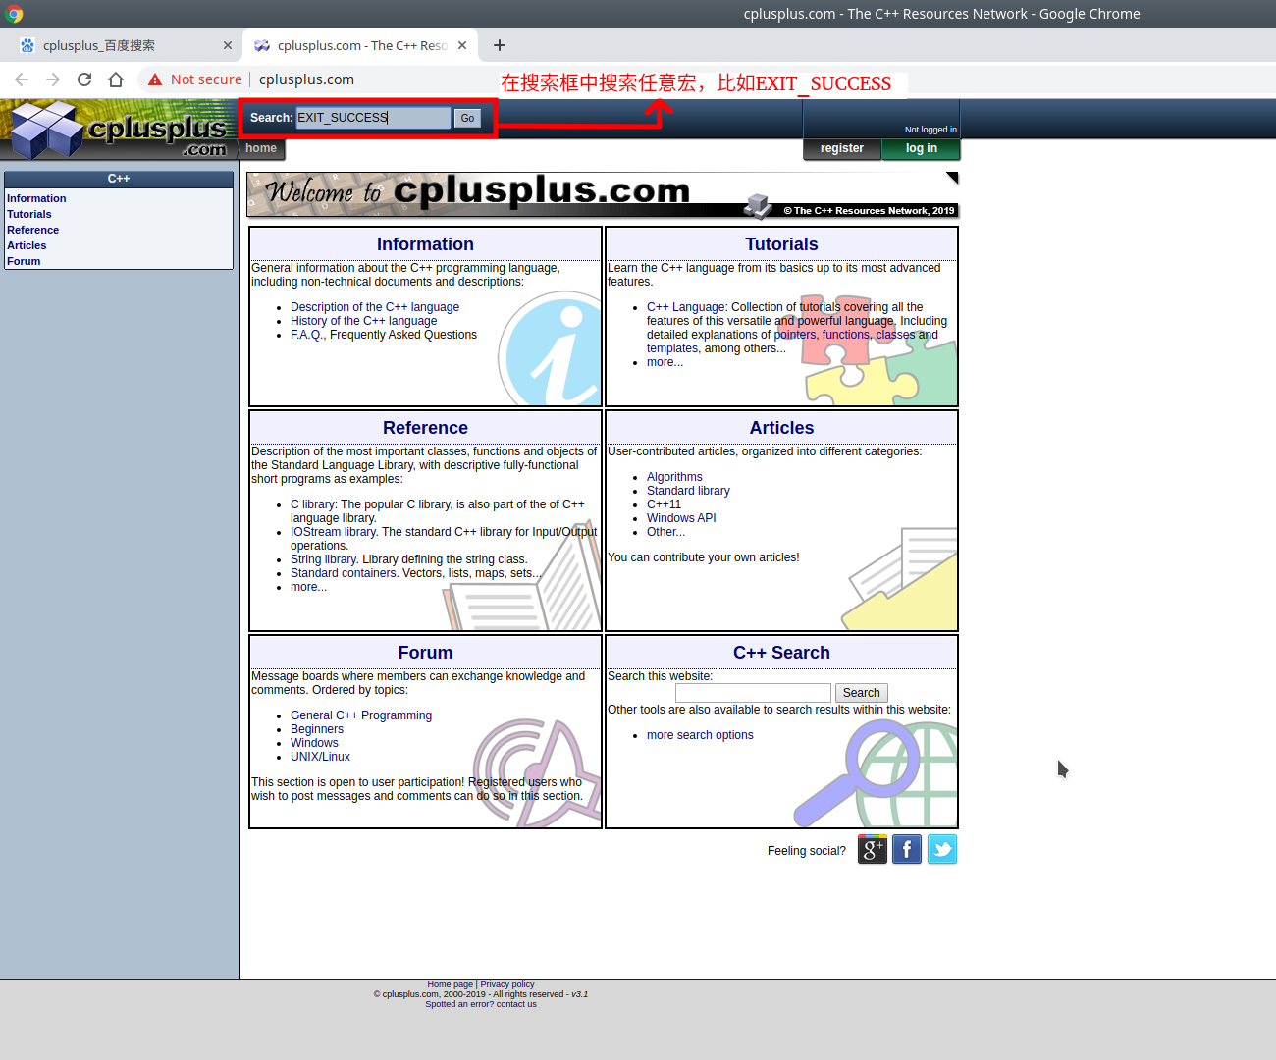Click the Twitter bird icon
The image size is (1276, 1060).
pos(942,849)
